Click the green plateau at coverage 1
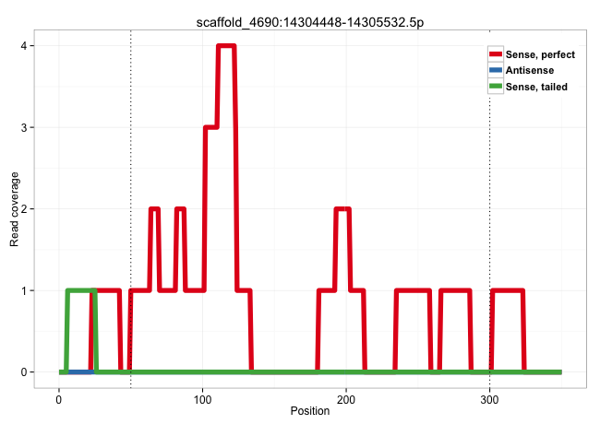This screenshot has height=424, width=600. coord(81,290)
